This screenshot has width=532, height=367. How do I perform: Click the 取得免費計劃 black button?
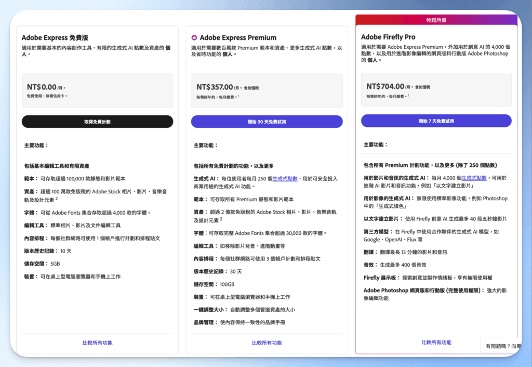pos(97,121)
